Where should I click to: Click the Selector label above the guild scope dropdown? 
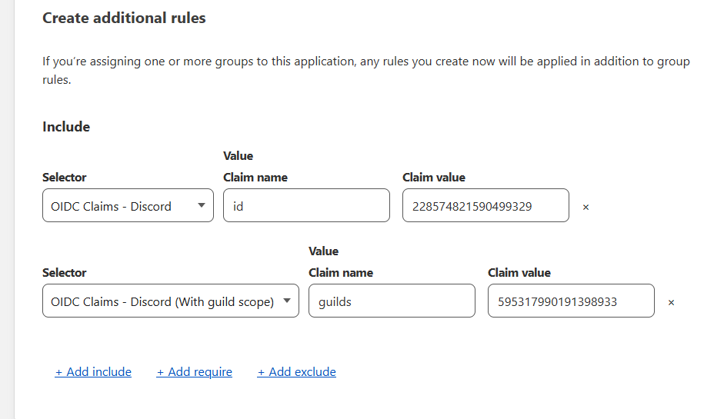point(65,272)
